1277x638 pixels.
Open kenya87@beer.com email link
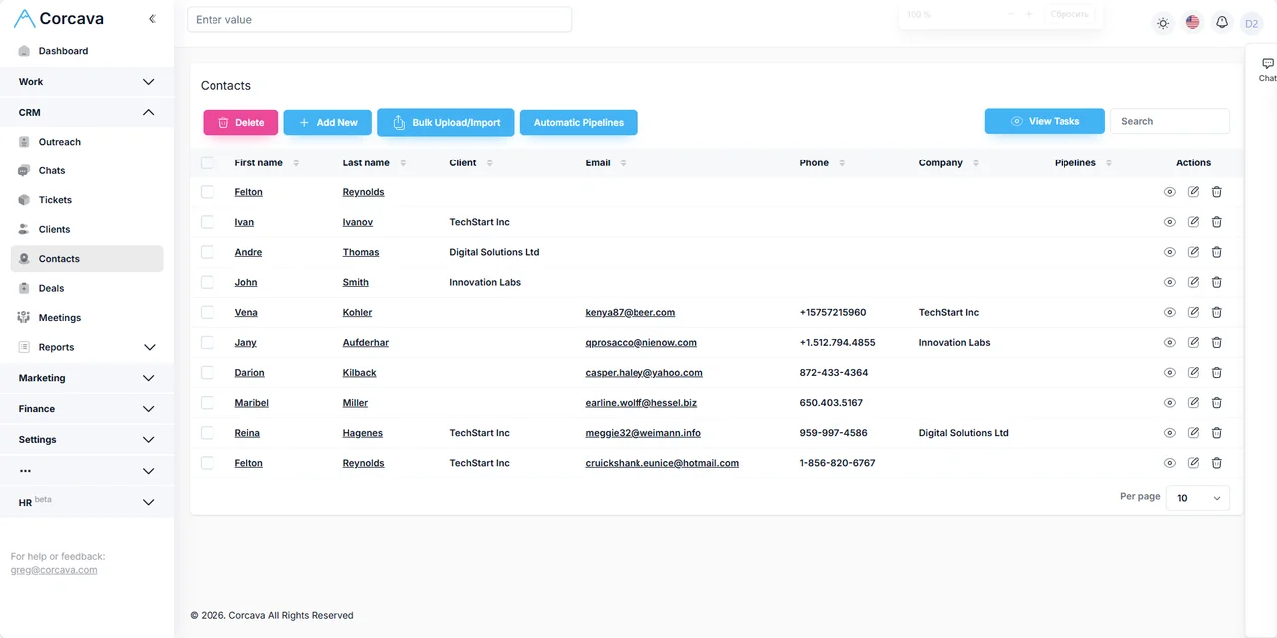(x=631, y=312)
